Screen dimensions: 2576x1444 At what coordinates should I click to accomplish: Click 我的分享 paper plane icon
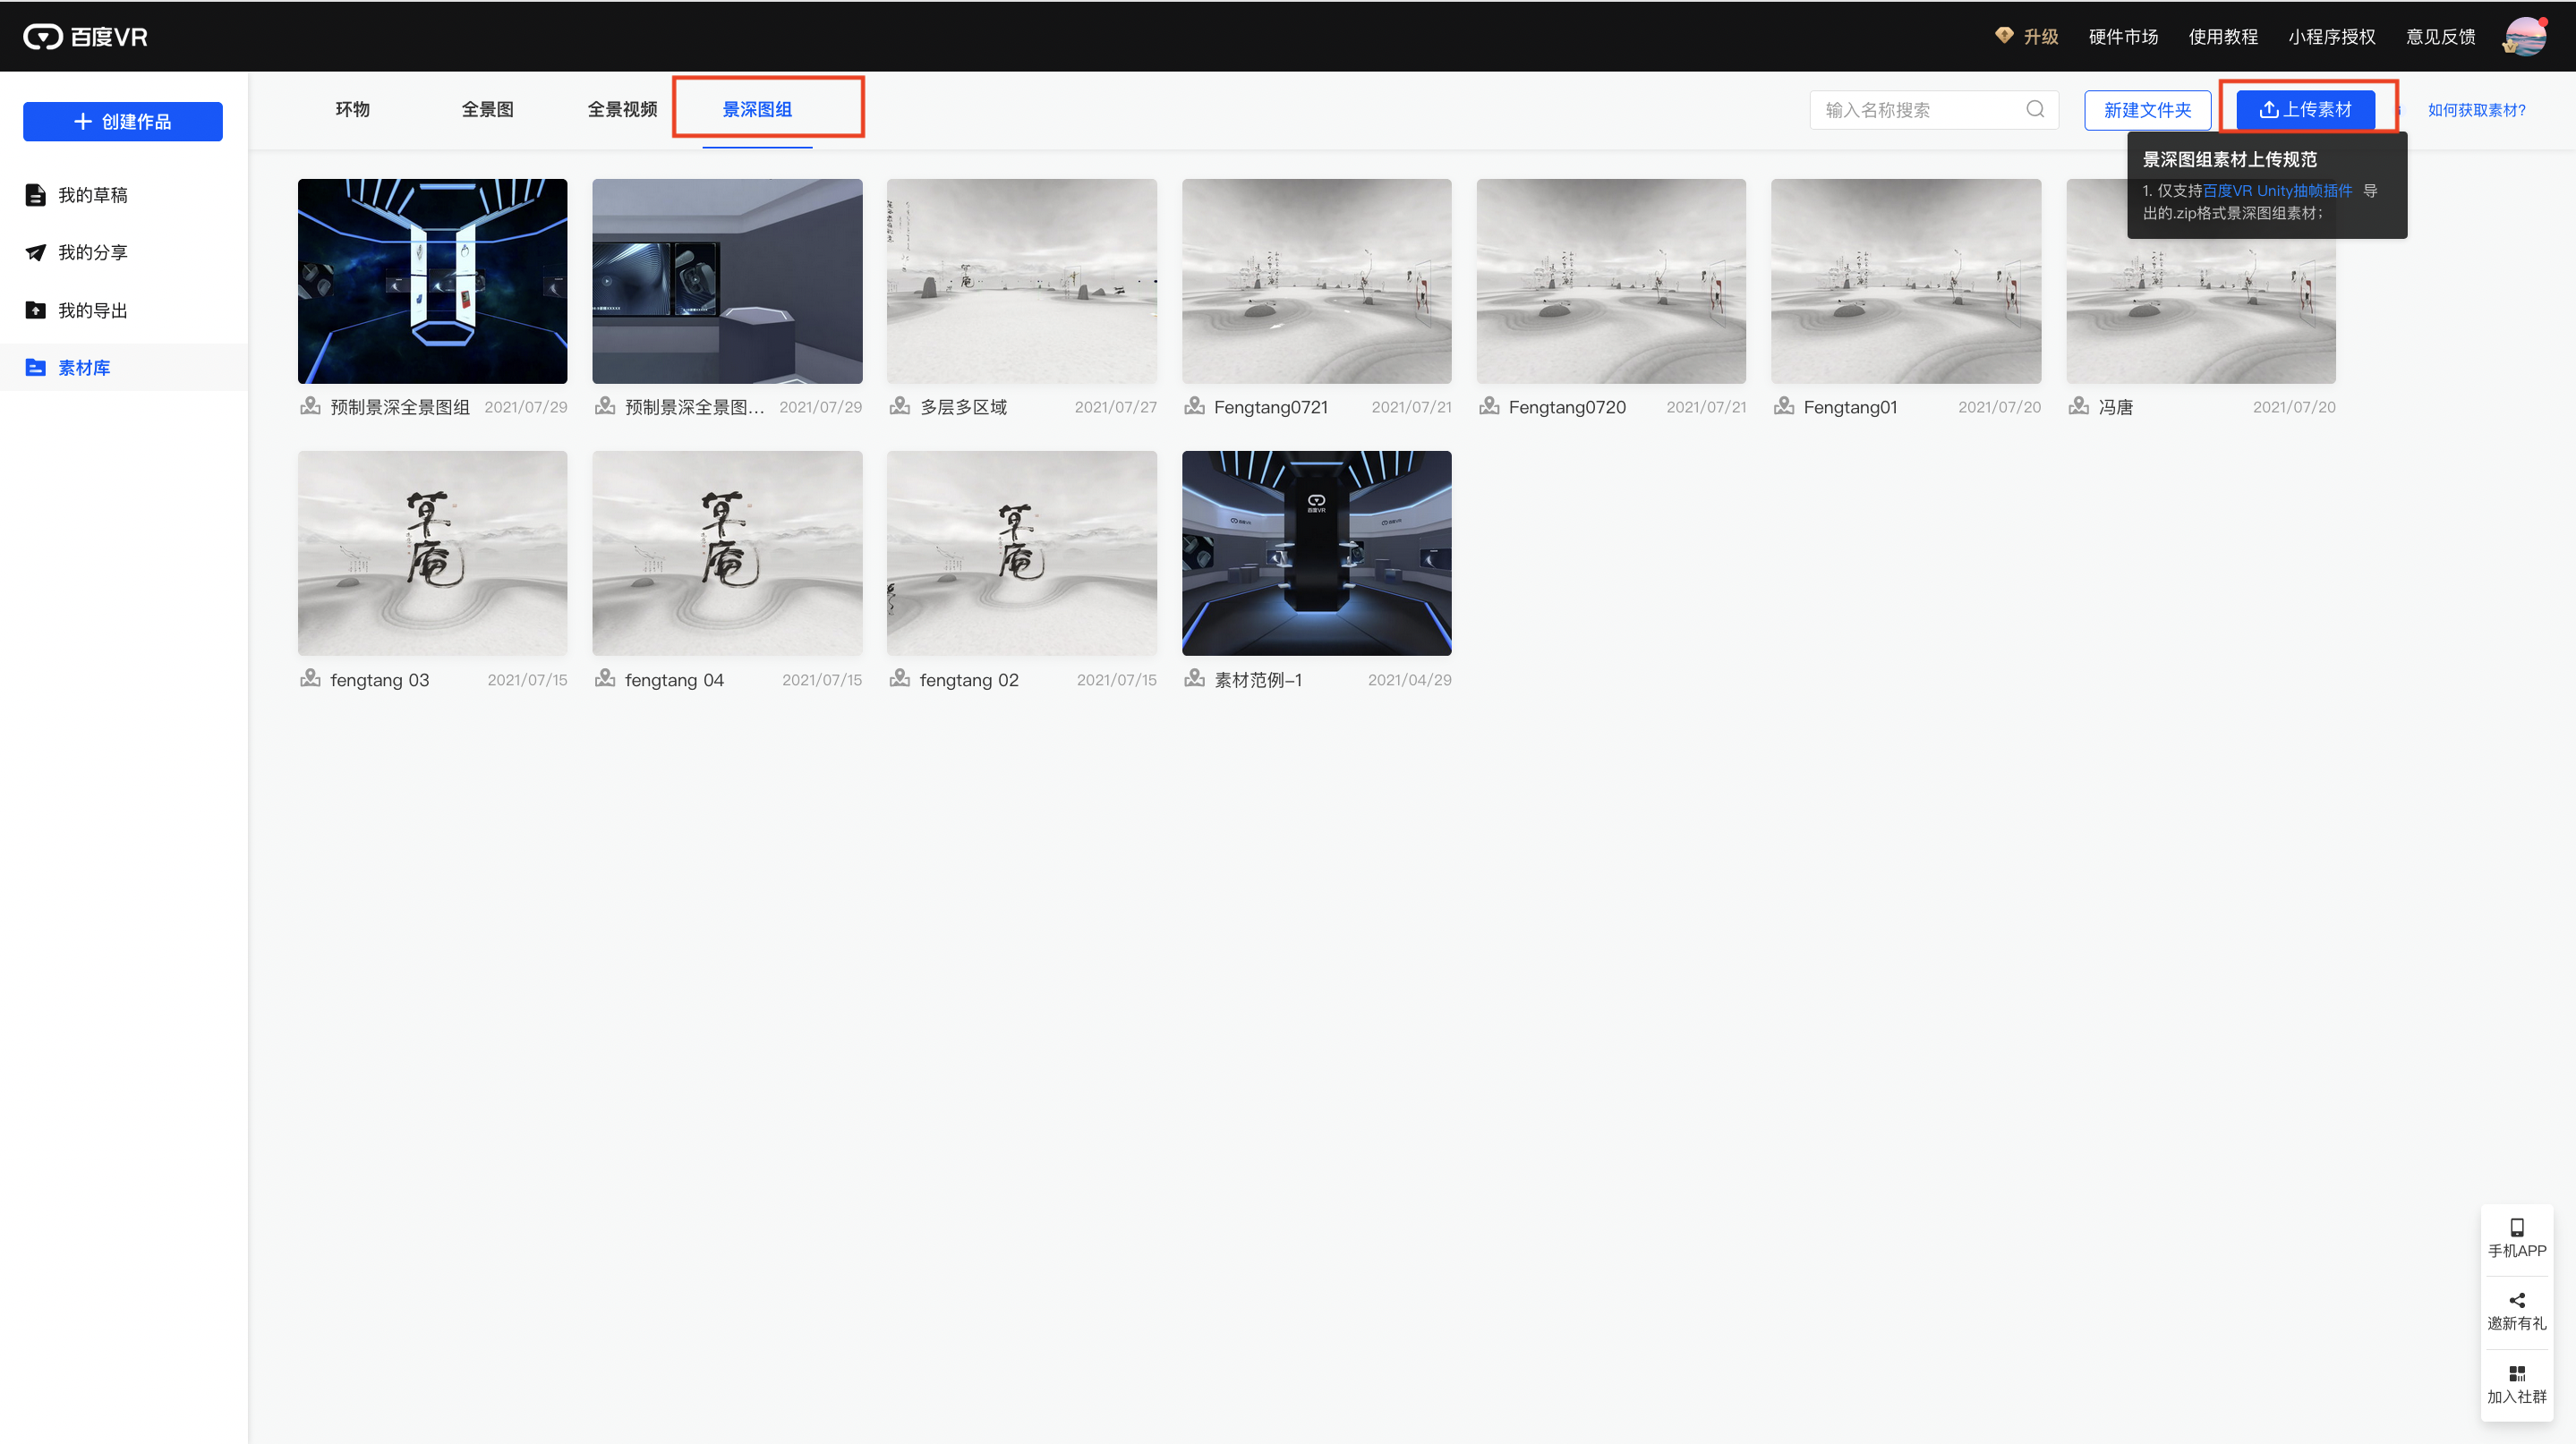(x=36, y=253)
